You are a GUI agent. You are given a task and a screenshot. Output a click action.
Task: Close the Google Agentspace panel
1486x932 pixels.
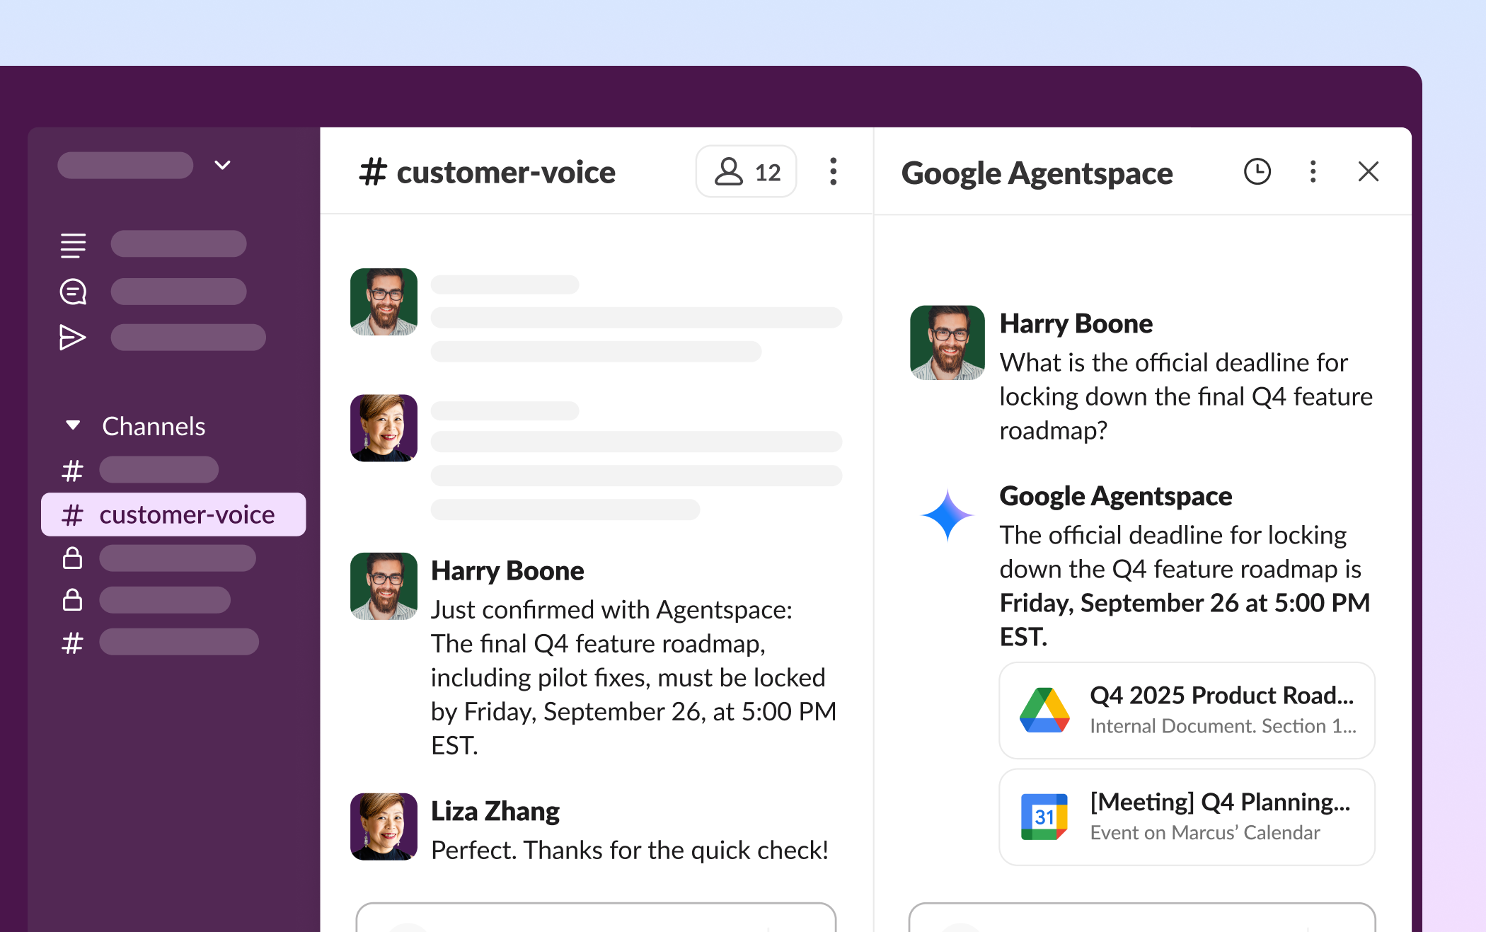pyautogui.click(x=1368, y=171)
